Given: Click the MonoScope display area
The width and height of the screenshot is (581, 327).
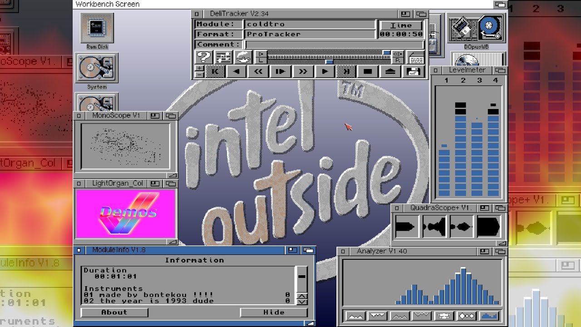Looking at the screenshot, I should click(125, 146).
